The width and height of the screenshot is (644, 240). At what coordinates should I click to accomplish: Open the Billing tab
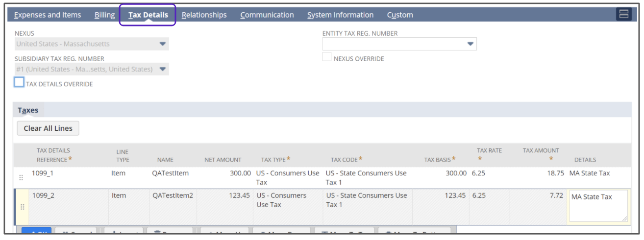tap(104, 15)
